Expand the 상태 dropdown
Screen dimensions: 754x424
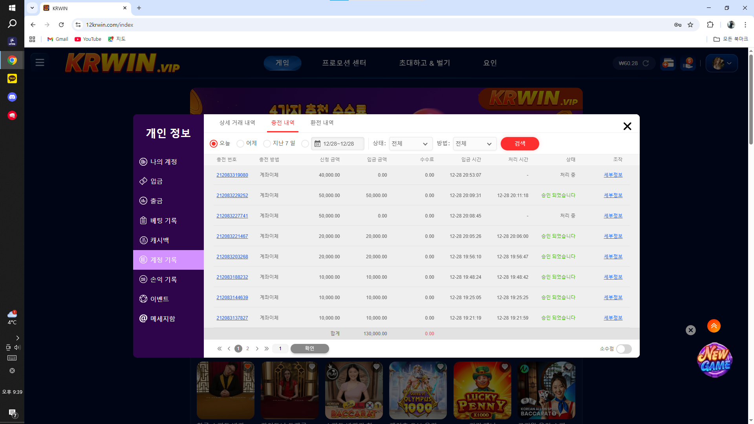click(410, 144)
